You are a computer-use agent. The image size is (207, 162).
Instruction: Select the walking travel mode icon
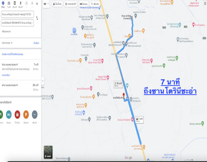click(21, 3)
